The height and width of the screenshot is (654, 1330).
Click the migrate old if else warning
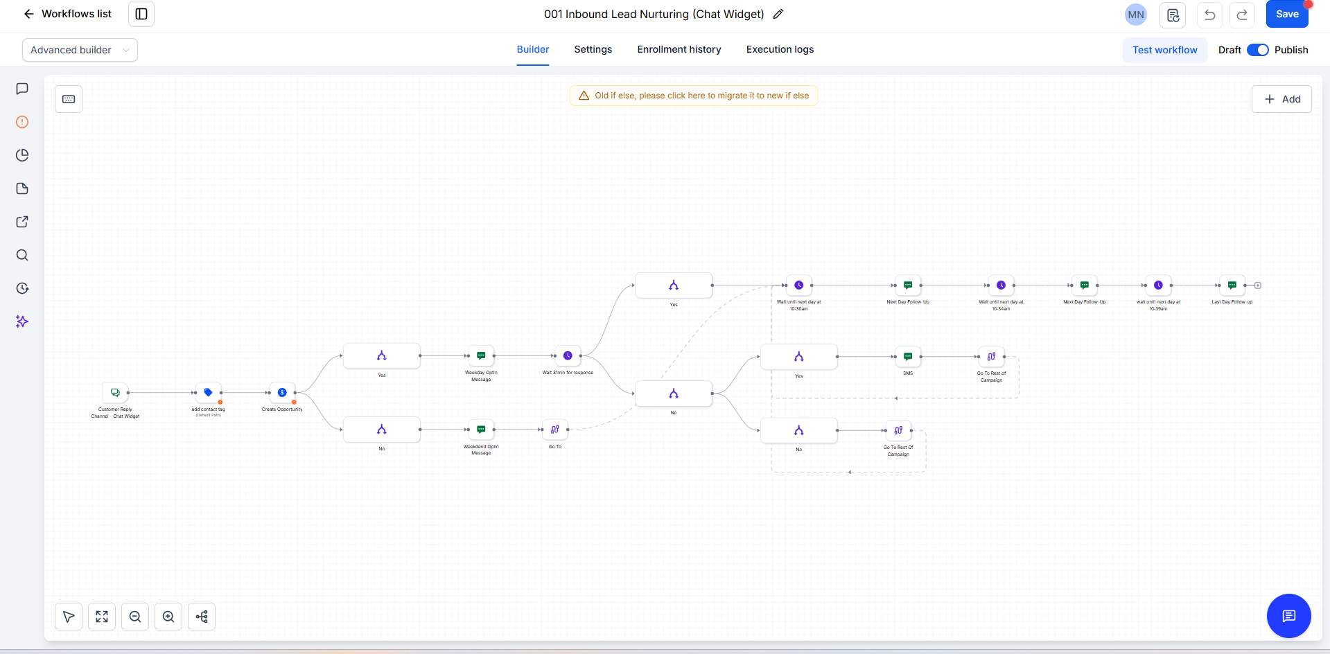click(x=694, y=96)
